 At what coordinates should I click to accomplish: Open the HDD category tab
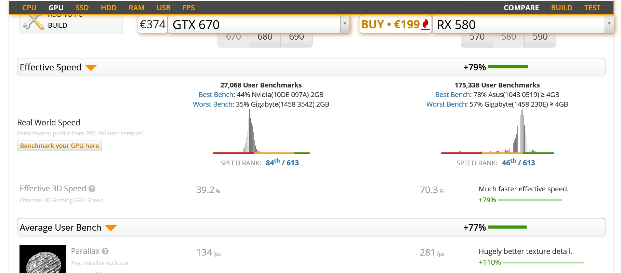(x=109, y=8)
